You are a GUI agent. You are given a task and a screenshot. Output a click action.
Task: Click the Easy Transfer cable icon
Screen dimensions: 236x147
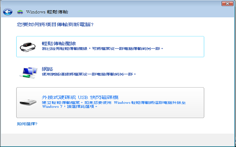click(x=28, y=47)
